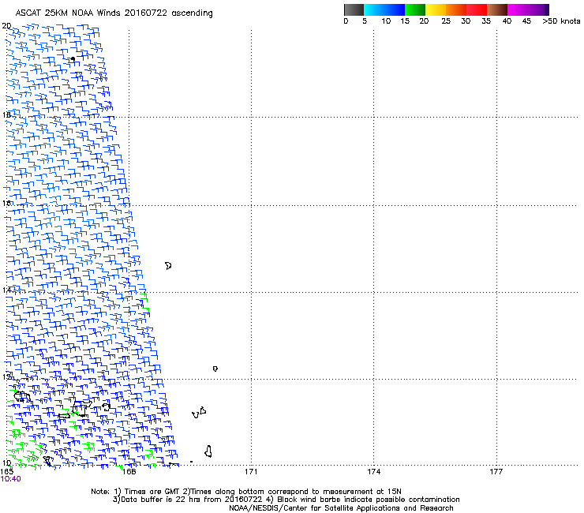Click the 'ASCAT 25KM NOAA Winds 20160722 ascending' title

coord(114,13)
